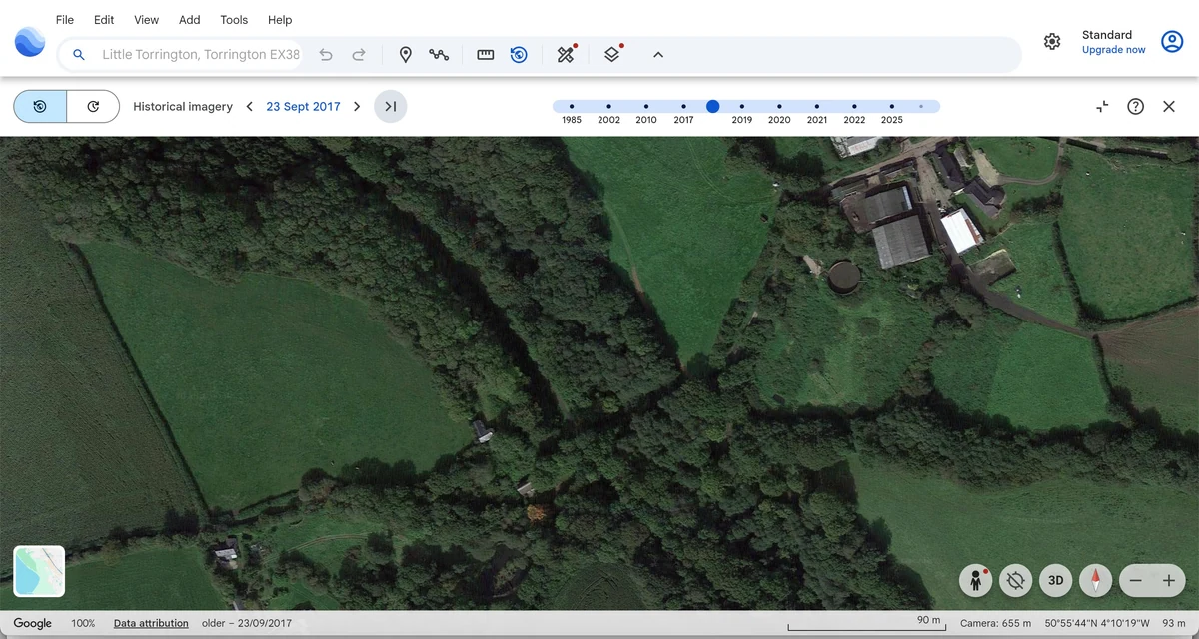Toggle globe rotation lock icon

pos(1017,580)
